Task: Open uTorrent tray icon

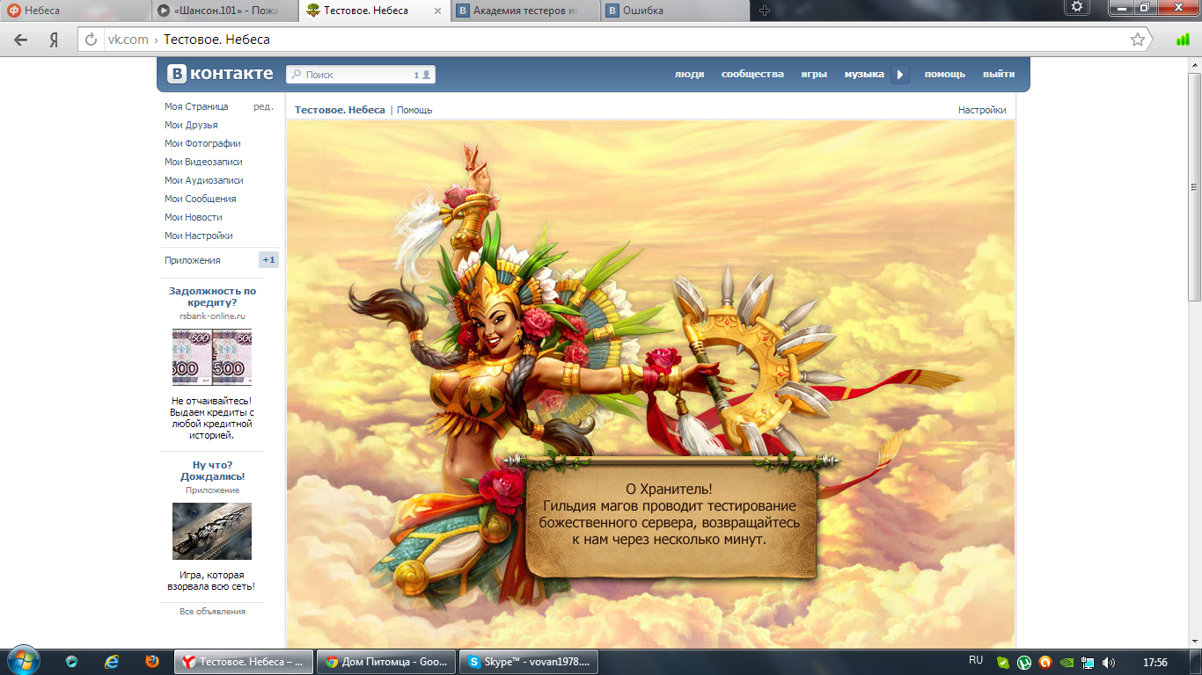Action: 1024,663
